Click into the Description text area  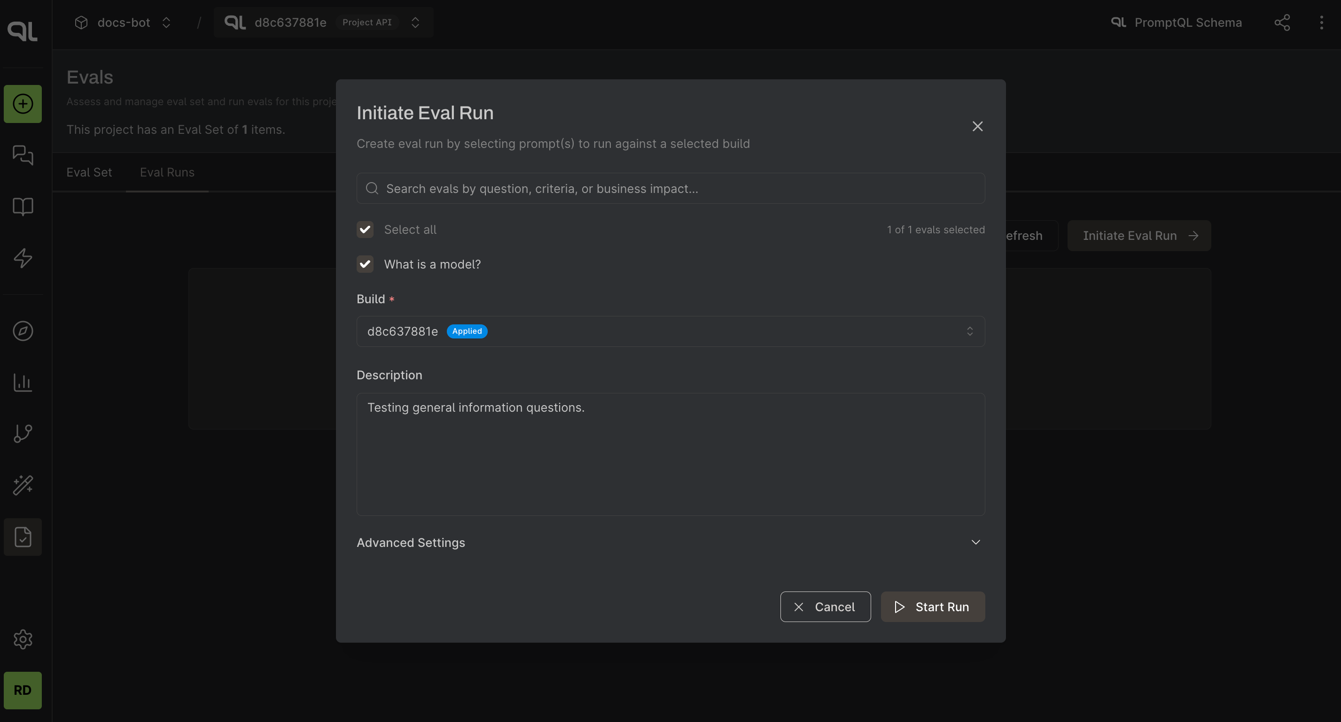click(670, 454)
